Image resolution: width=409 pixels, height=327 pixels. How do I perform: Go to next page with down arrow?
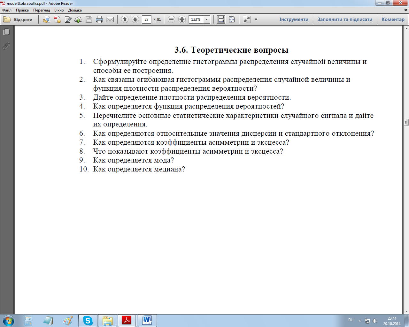point(135,19)
